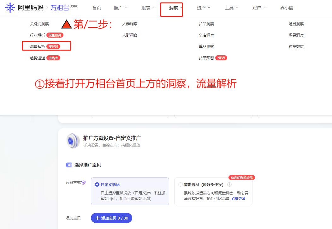Viewport: 332px width, 229px height.
Task: Select the 货品预警 NEW entry
Action: click(213, 58)
